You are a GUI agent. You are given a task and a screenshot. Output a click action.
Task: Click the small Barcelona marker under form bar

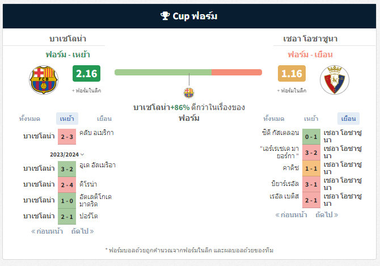[189, 93]
